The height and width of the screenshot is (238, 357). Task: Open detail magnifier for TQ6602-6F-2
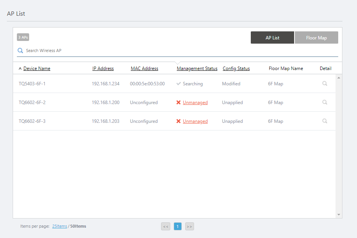tap(324, 102)
